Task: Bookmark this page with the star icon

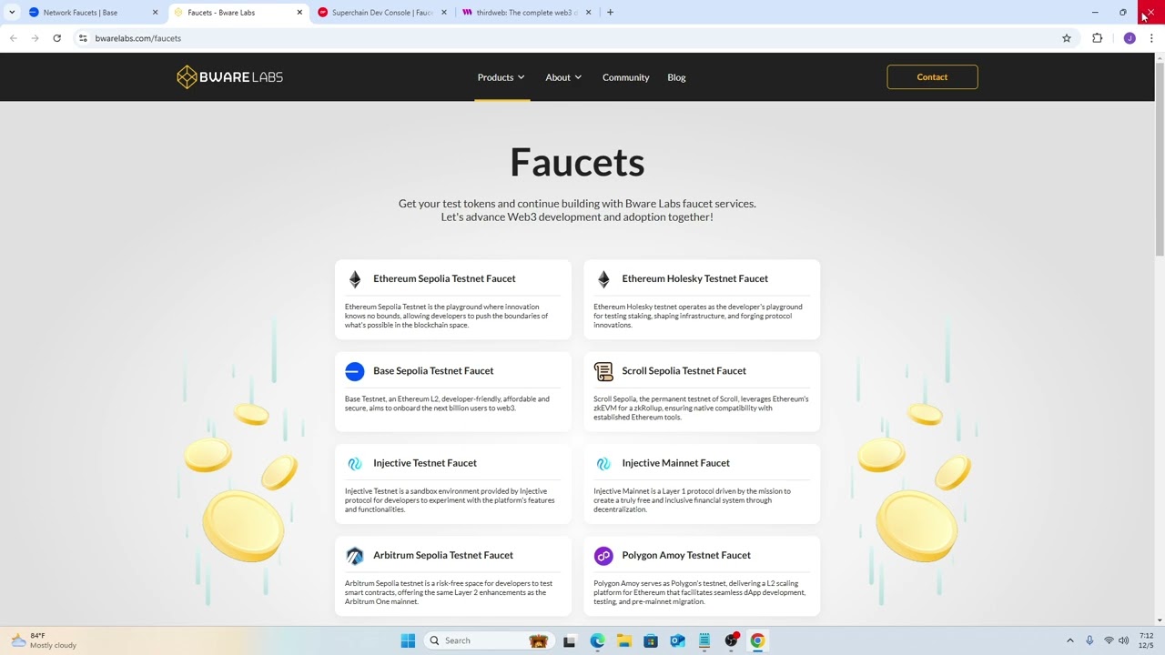Action: [1067, 38]
